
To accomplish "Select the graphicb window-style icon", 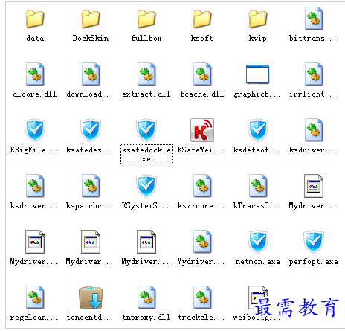I will [257, 74].
